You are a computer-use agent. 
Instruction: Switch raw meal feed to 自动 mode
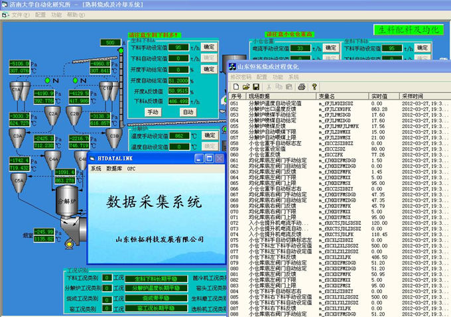point(188,112)
